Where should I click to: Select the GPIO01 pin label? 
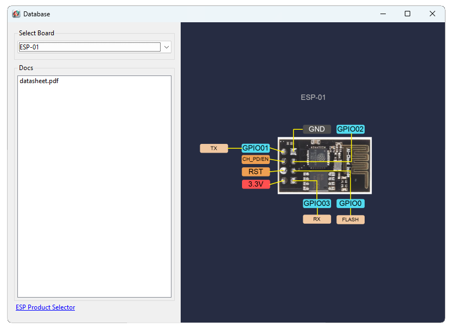click(256, 148)
